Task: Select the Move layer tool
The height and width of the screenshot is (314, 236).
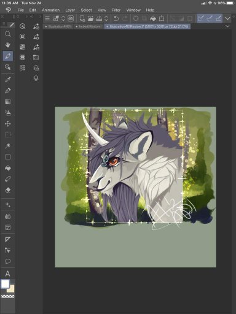Action: point(8,124)
